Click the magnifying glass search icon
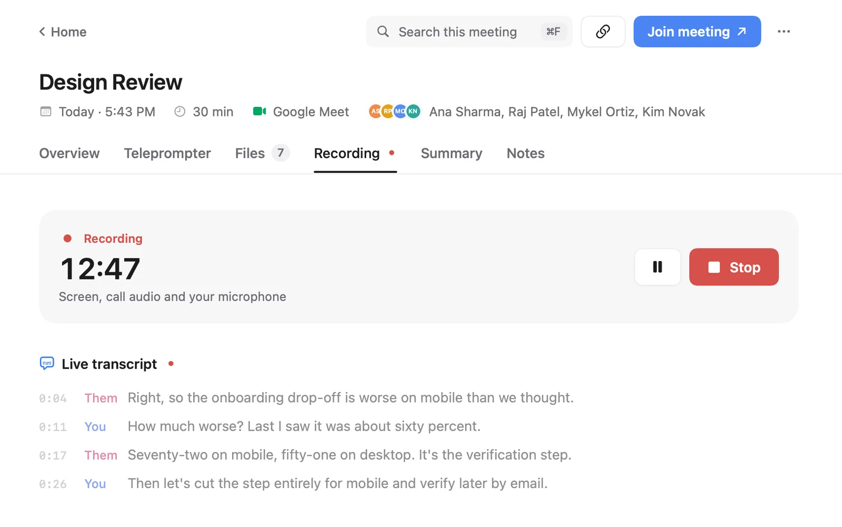 click(x=383, y=32)
